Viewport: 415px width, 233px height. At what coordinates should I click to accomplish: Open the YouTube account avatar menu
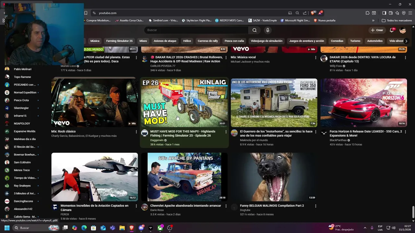click(x=403, y=30)
